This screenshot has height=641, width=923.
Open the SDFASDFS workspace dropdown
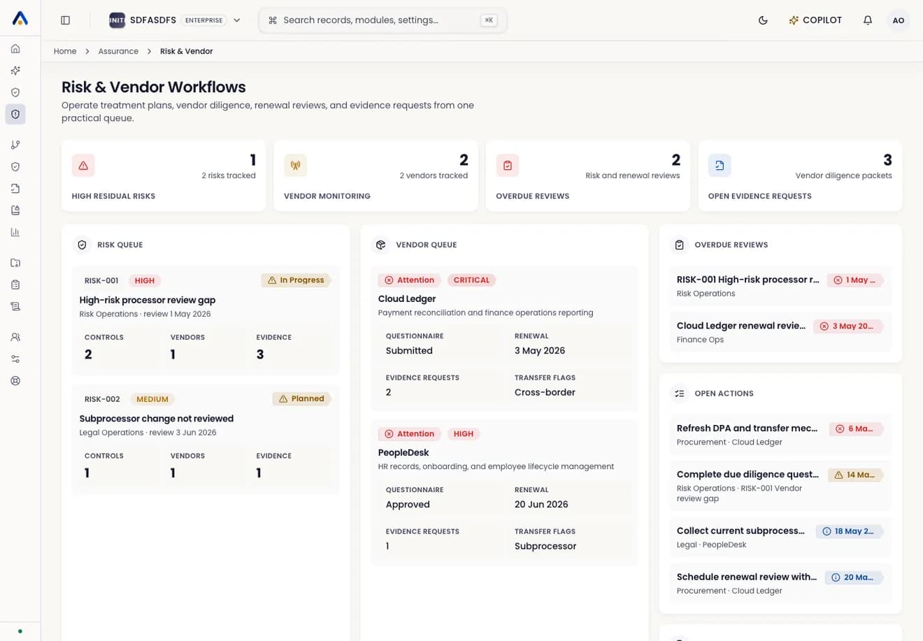coord(175,20)
